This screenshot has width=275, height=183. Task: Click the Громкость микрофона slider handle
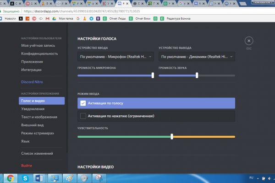pos(153,75)
